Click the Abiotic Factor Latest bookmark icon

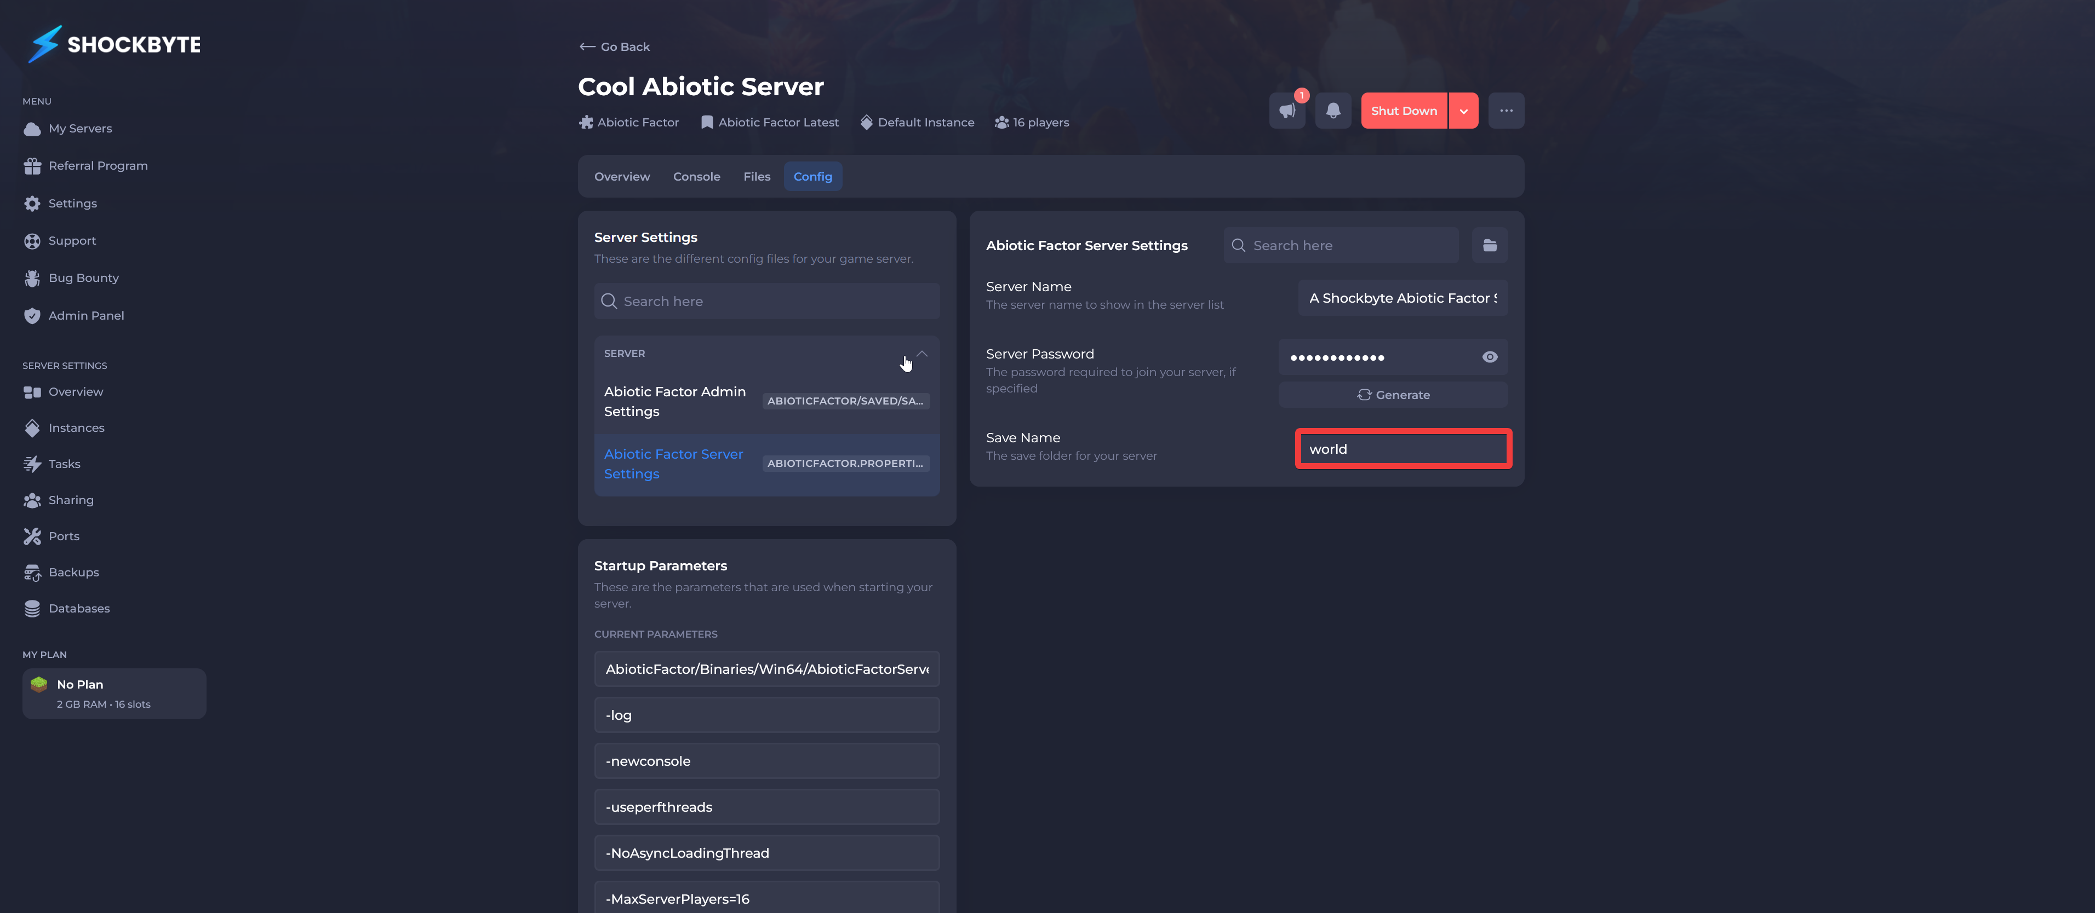click(x=707, y=123)
